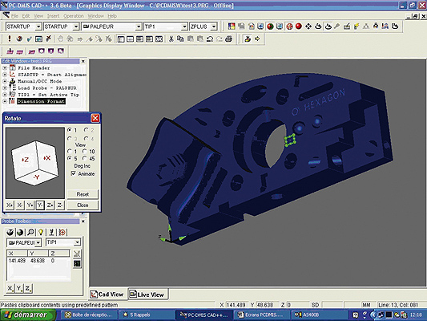This screenshot has width=427, height=321.
Task: Open the File menu
Action: [x=14, y=16]
